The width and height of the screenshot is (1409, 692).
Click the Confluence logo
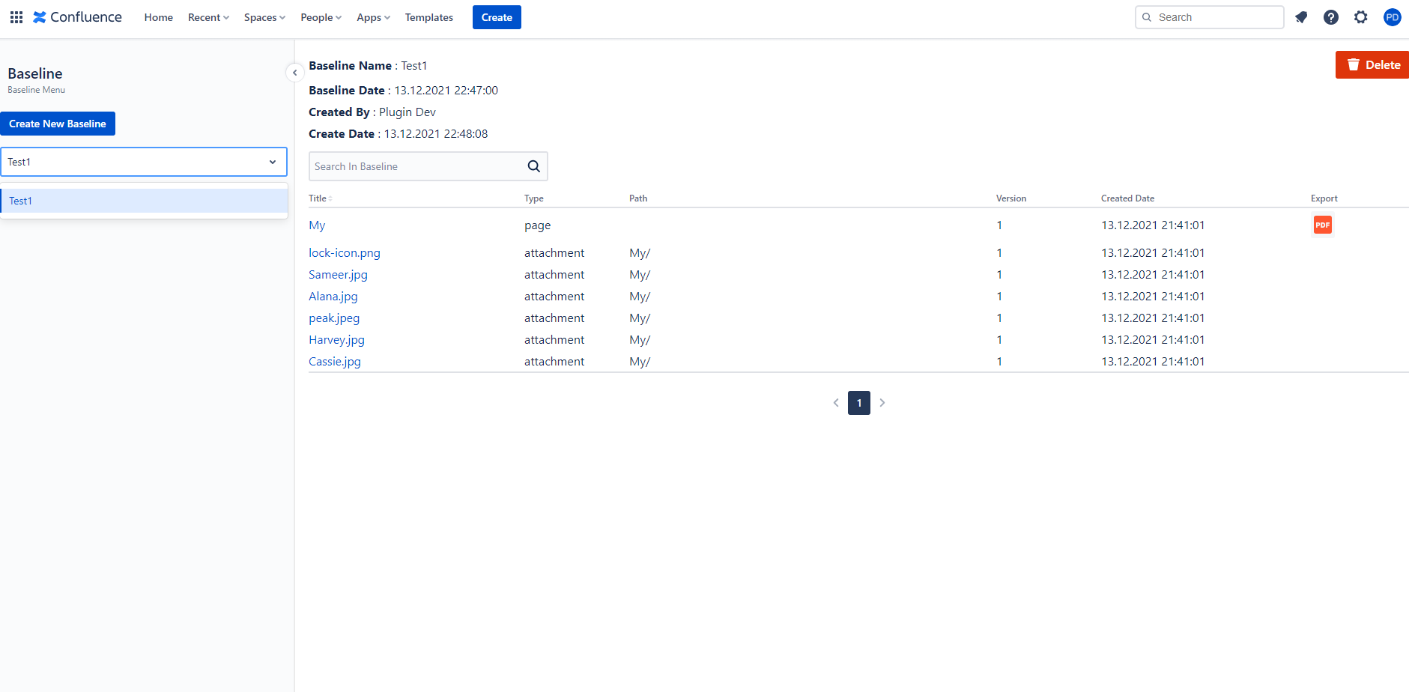[78, 17]
